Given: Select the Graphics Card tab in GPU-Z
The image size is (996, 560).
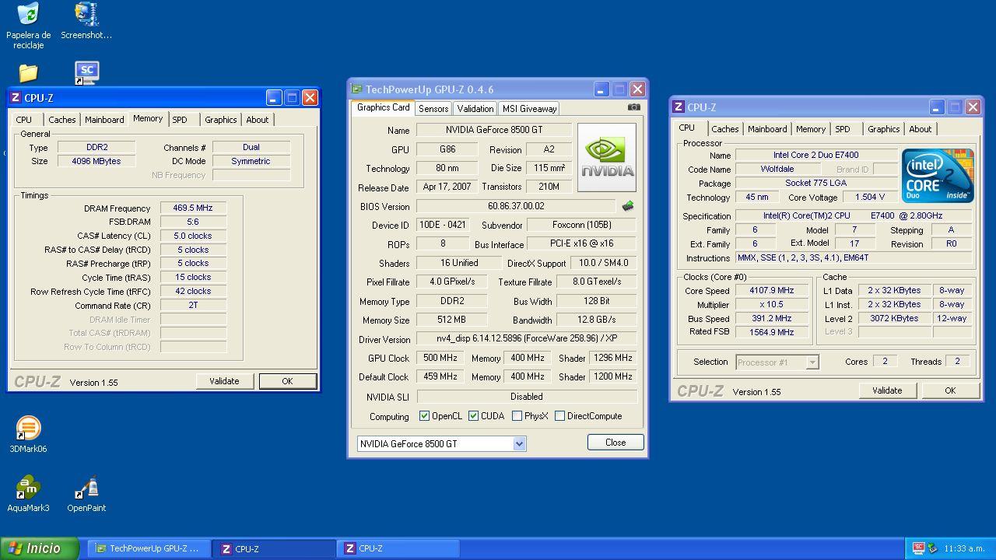Looking at the screenshot, I should tap(383, 108).
